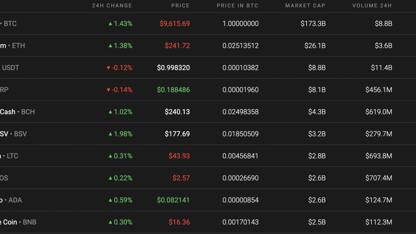Select the $0.082141 ADA price

(x=173, y=200)
